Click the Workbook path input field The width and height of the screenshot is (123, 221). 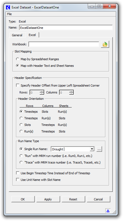click(64, 45)
